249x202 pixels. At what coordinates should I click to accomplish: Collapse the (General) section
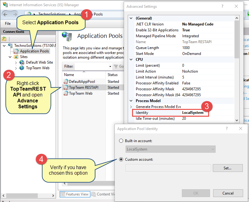click(x=131, y=18)
